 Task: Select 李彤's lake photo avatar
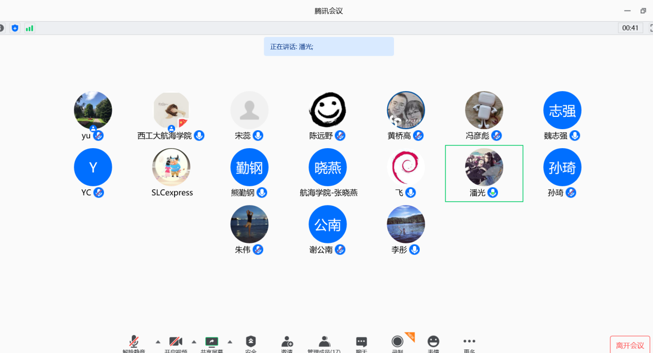coord(406,224)
